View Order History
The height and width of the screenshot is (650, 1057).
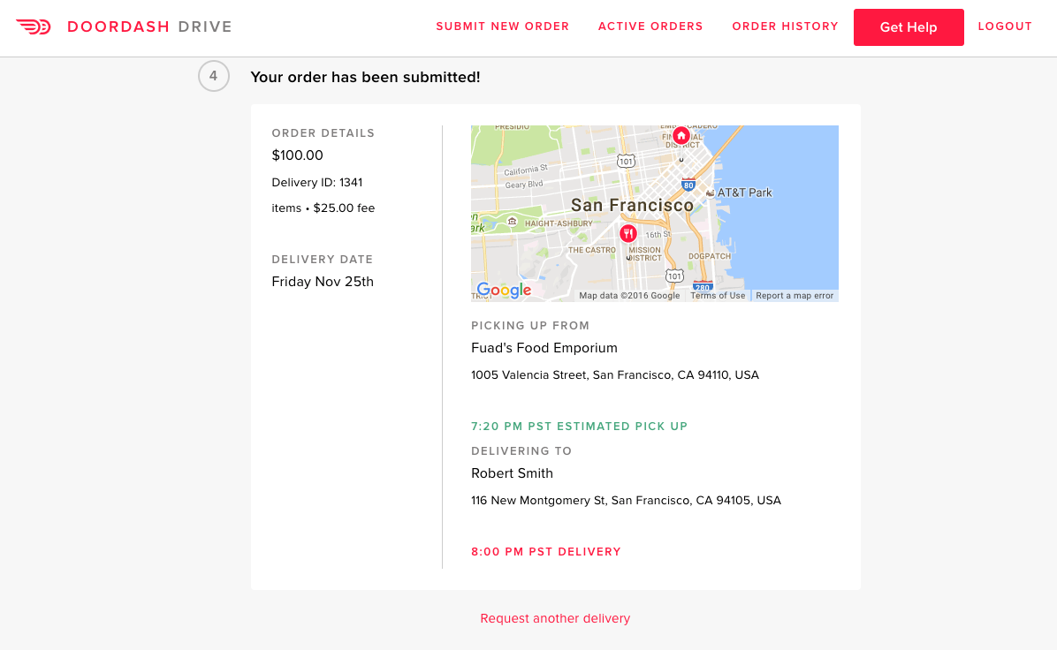[785, 26]
